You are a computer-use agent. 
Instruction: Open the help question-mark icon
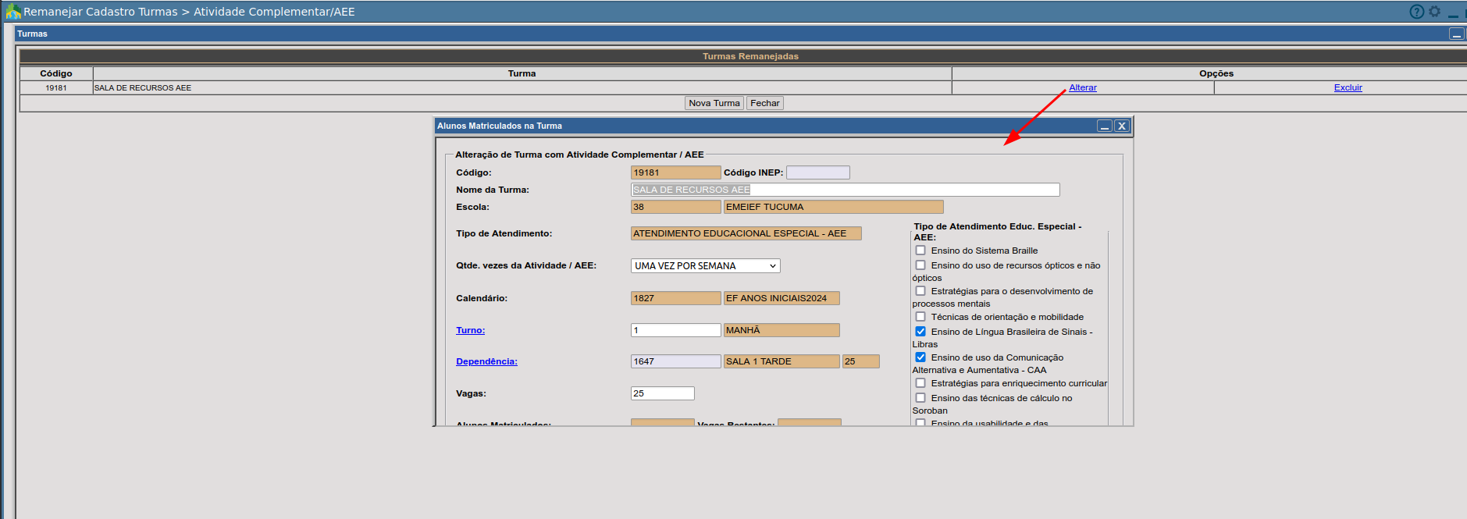point(1416,12)
